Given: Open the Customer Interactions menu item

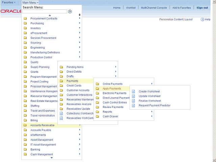Looking at the screenshot, I should [80, 95].
